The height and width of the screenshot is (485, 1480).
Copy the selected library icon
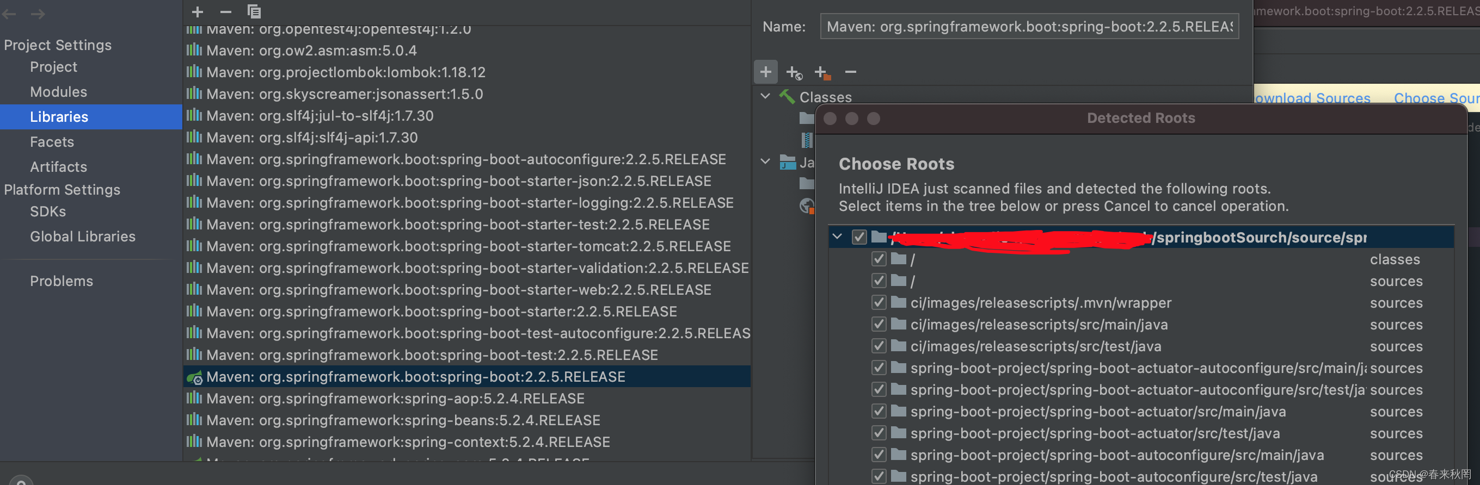[x=254, y=11]
